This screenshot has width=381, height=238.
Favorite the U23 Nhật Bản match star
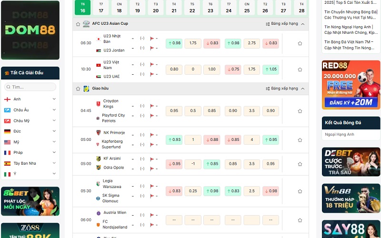[300, 43]
